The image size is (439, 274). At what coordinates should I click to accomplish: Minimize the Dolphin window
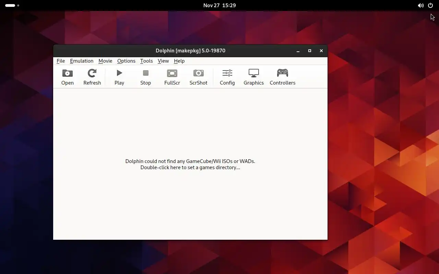[x=298, y=51]
